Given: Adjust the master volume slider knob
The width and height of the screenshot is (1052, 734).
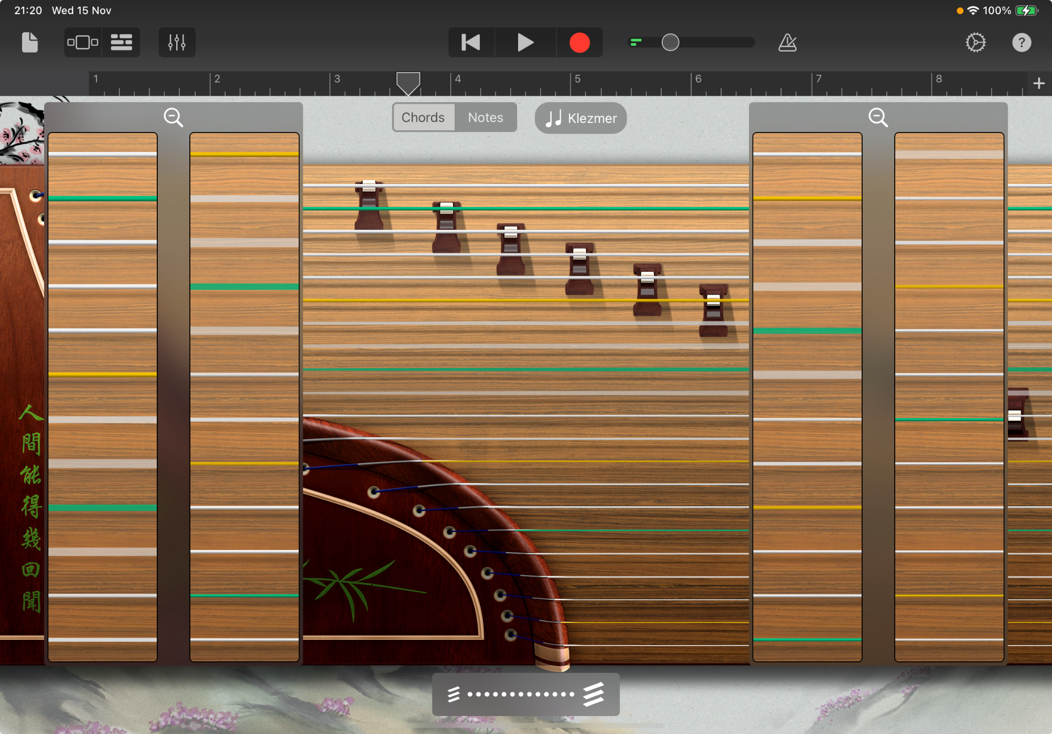Looking at the screenshot, I should click(x=670, y=42).
